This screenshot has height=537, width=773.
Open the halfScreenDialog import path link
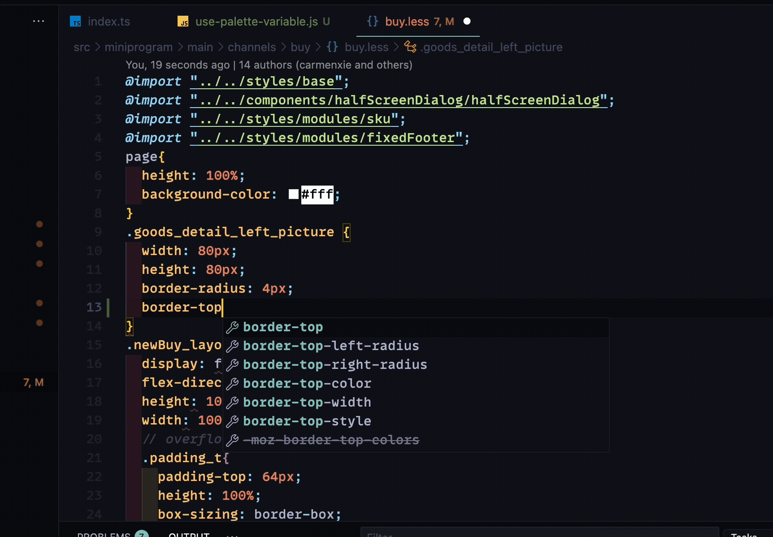(398, 100)
